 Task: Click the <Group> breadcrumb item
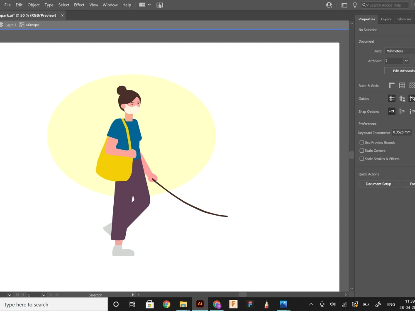32,25
